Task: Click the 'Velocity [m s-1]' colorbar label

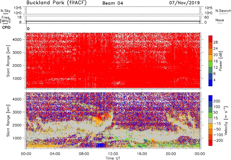Action: [x=226, y=120]
